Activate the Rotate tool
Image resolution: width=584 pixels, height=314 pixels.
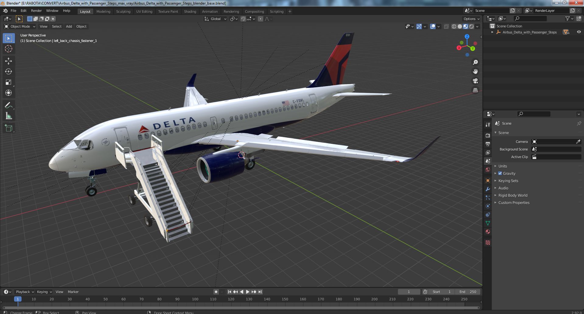pos(9,72)
